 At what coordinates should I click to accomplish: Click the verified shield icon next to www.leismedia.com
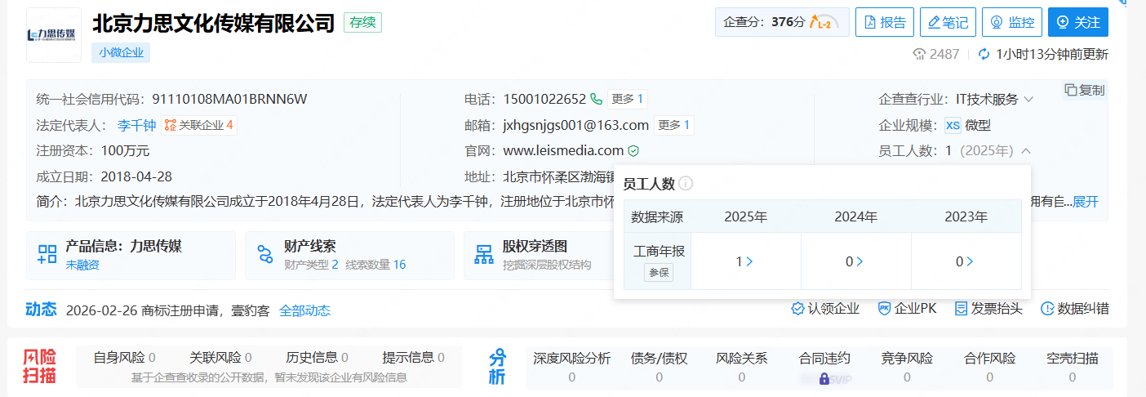tap(633, 151)
